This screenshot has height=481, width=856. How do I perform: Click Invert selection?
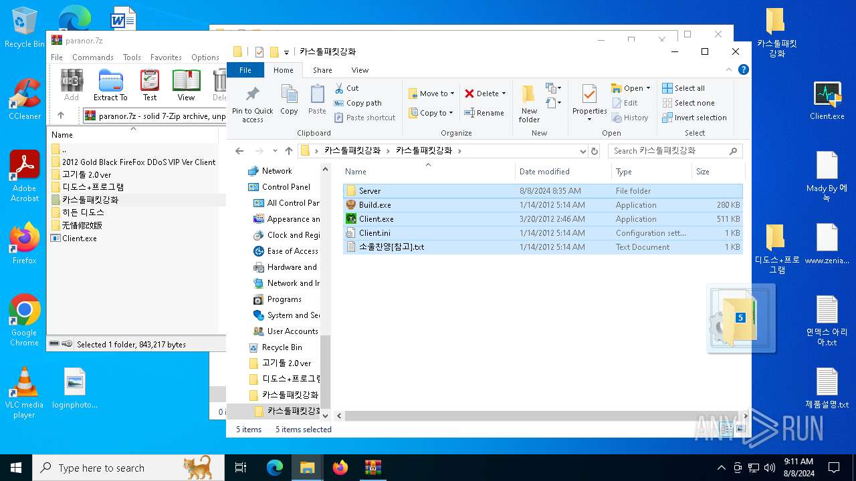(694, 118)
